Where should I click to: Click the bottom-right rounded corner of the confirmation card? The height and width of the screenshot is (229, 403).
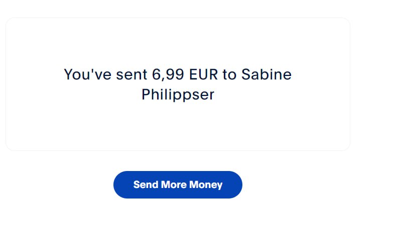pyautogui.click(x=346, y=146)
